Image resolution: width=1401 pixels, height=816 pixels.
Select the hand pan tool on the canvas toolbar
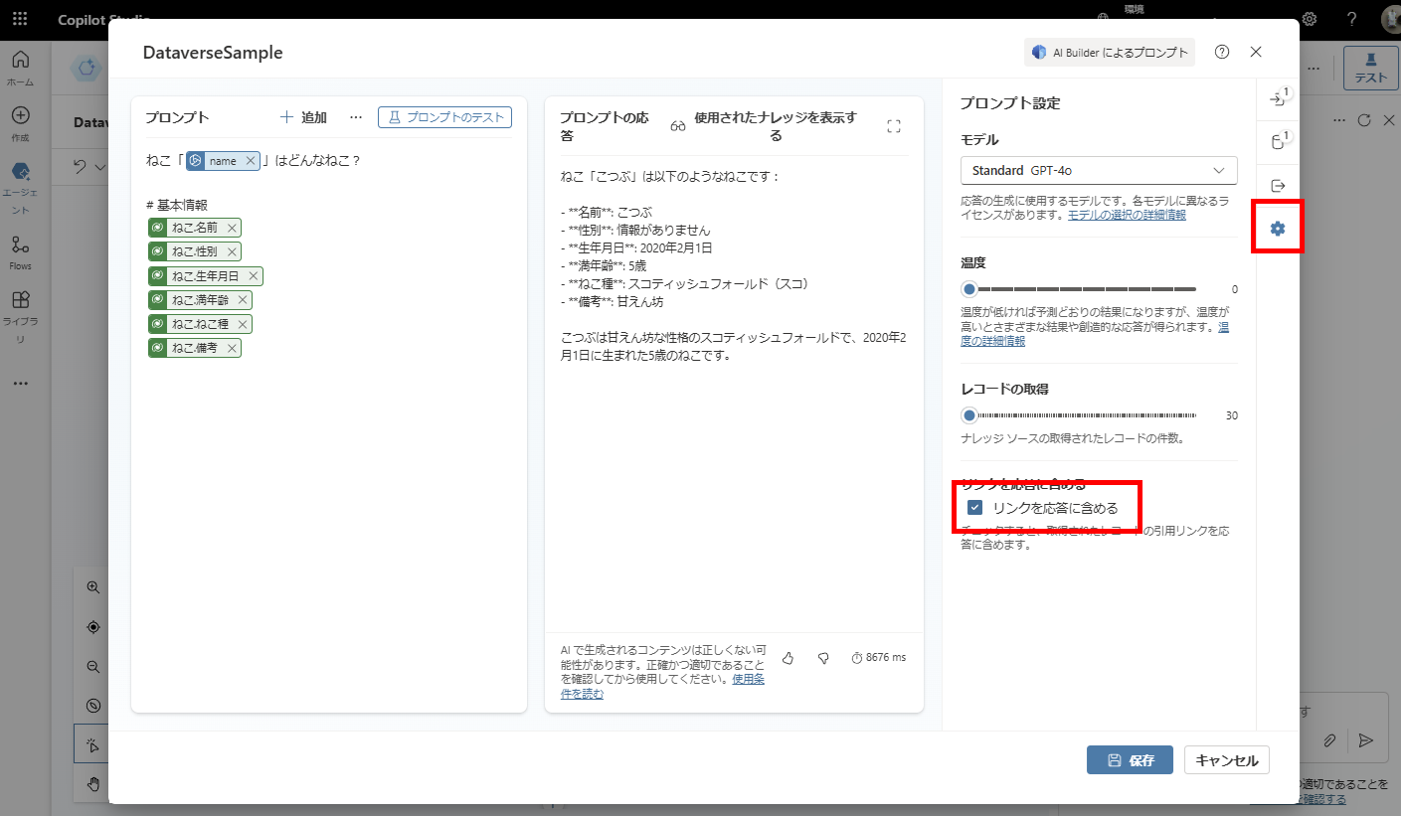tap(92, 784)
